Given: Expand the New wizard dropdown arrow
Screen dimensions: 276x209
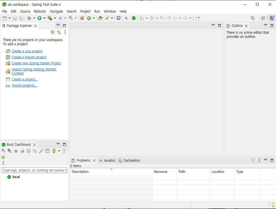Looking at the screenshot, I should point(10,18).
